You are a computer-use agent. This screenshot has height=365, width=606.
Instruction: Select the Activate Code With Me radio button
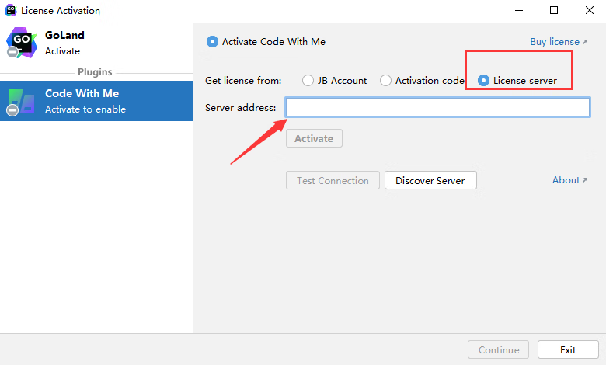(x=213, y=42)
